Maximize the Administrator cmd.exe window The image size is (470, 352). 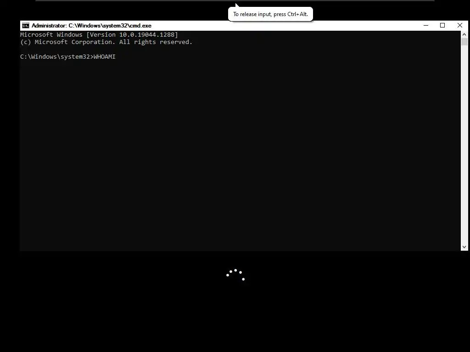[x=442, y=26]
